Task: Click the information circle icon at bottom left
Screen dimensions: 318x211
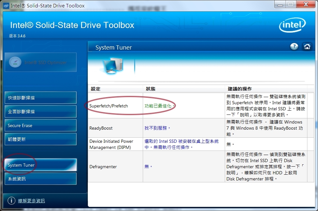Action: (x=11, y=201)
